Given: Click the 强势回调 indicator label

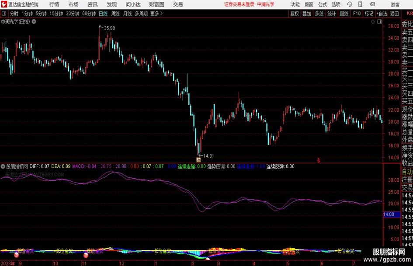Looking at the screenshot, I should click(x=216, y=166).
